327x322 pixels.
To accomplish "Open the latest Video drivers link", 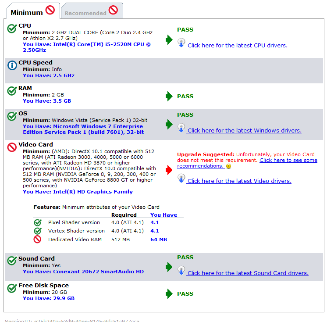I will [239, 181].
